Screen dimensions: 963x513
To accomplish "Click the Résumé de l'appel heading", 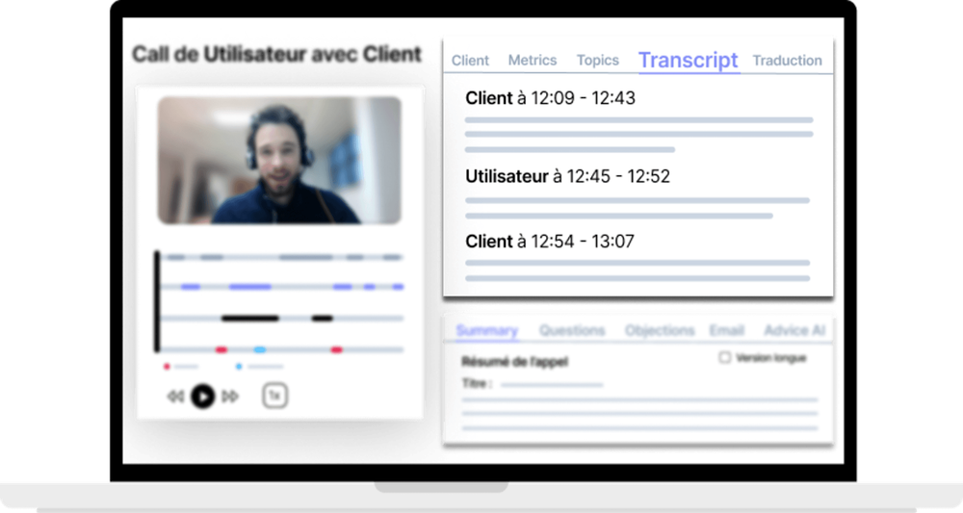I will (514, 362).
